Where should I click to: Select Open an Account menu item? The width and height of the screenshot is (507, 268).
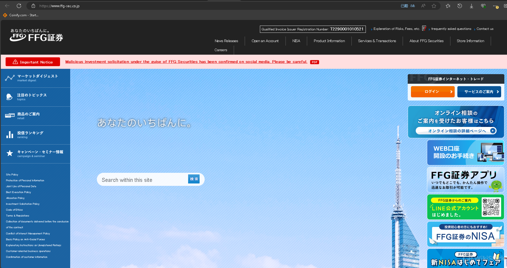pyautogui.click(x=265, y=41)
